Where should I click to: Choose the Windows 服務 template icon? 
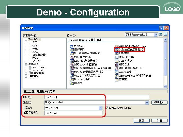(x=71, y=80)
